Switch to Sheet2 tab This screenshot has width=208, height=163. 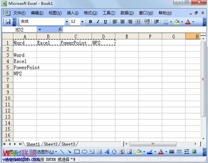[51, 144]
